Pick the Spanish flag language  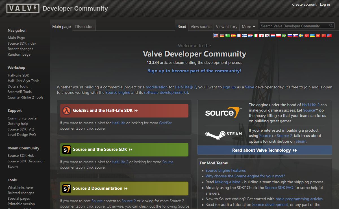[x=233, y=36]
